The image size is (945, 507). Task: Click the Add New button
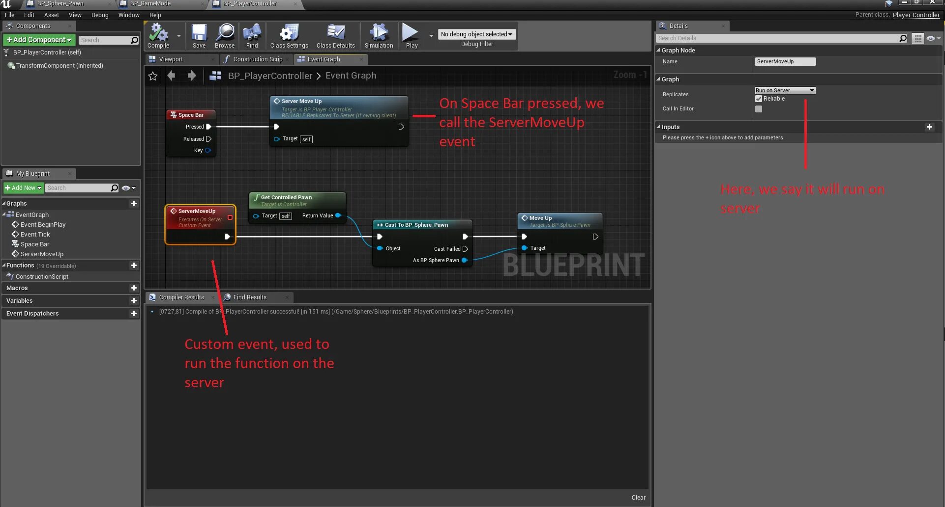[23, 188]
